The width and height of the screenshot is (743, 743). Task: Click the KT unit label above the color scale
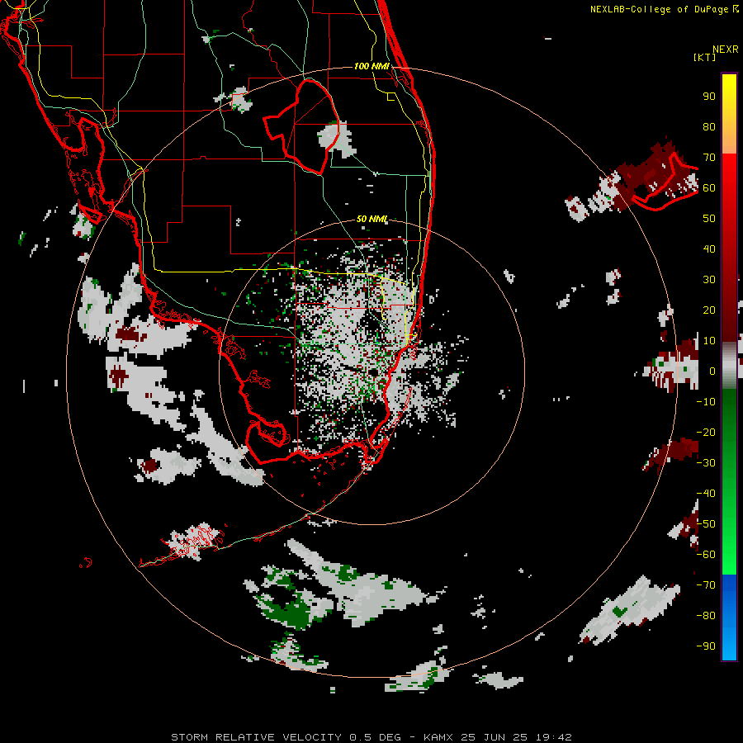[x=704, y=57]
